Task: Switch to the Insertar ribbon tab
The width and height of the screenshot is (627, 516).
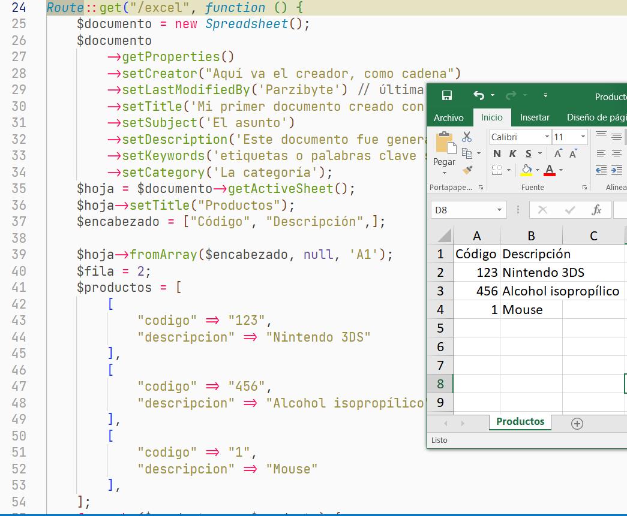Action: [535, 117]
